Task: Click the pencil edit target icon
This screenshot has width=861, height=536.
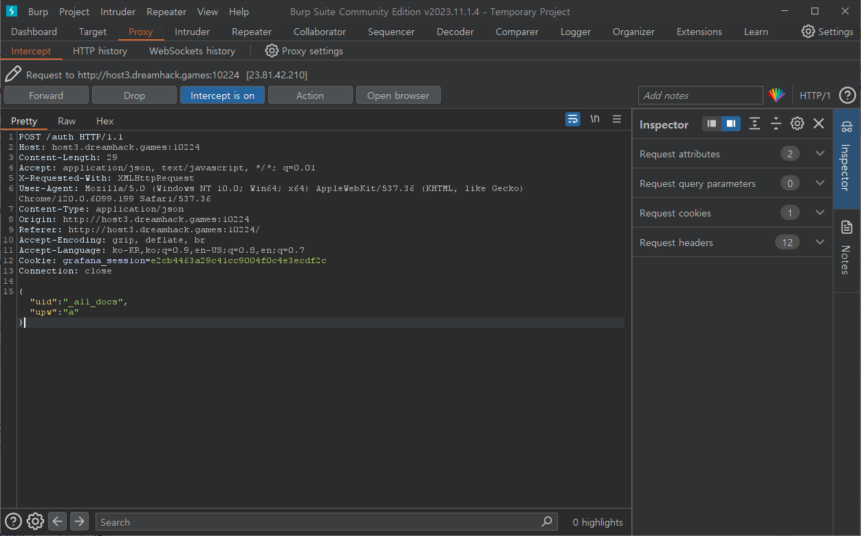Action: click(x=13, y=74)
